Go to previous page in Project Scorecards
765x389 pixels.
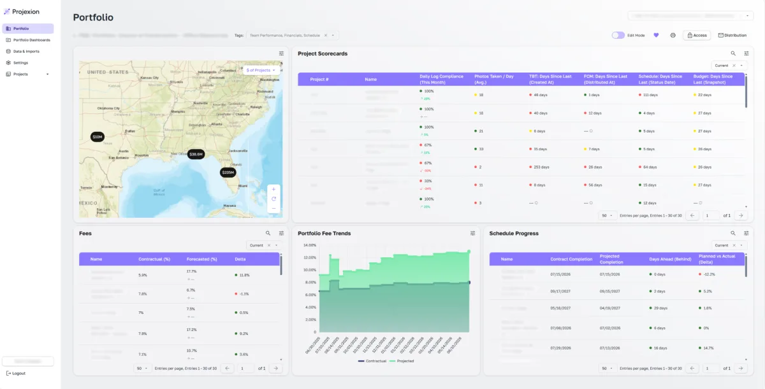pyautogui.click(x=692, y=216)
